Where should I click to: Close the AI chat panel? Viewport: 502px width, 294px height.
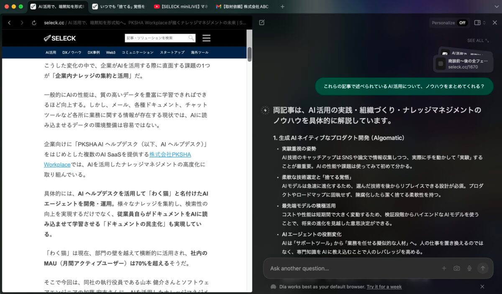point(494,23)
